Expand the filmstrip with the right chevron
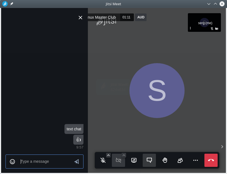The height and width of the screenshot is (174, 227). pyautogui.click(x=222, y=147)
